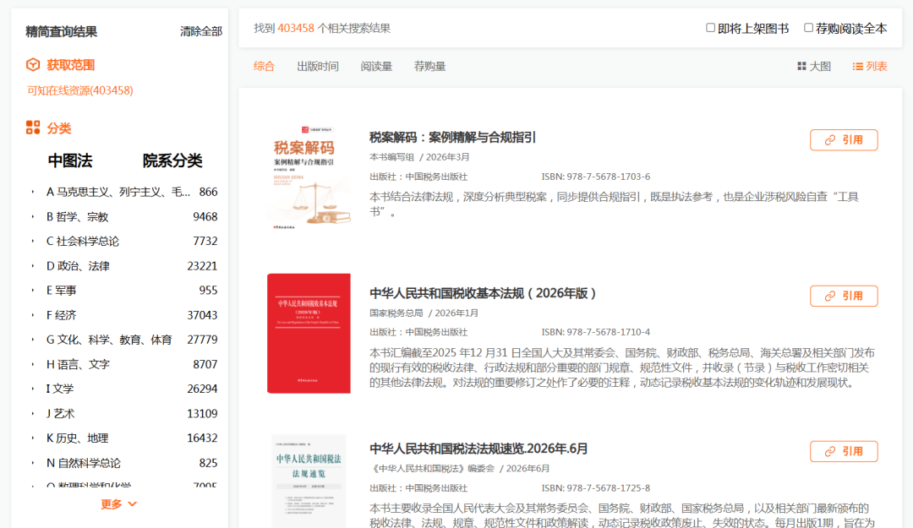Screen dimensions: 913x528
Task: Click 引用 for 中华人民共和国税收基本法规
Action: click(844, 296)
